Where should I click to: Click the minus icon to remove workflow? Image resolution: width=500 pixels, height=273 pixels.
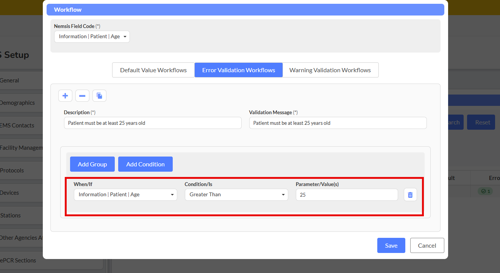[82, 96]
